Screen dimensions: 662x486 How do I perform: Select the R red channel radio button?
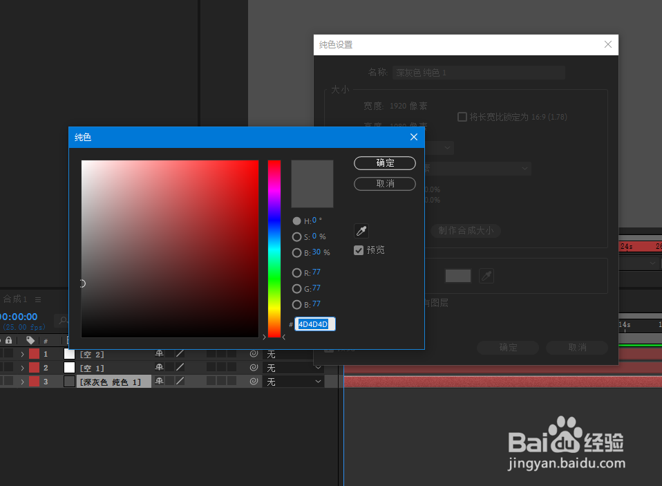coord(297,273)
